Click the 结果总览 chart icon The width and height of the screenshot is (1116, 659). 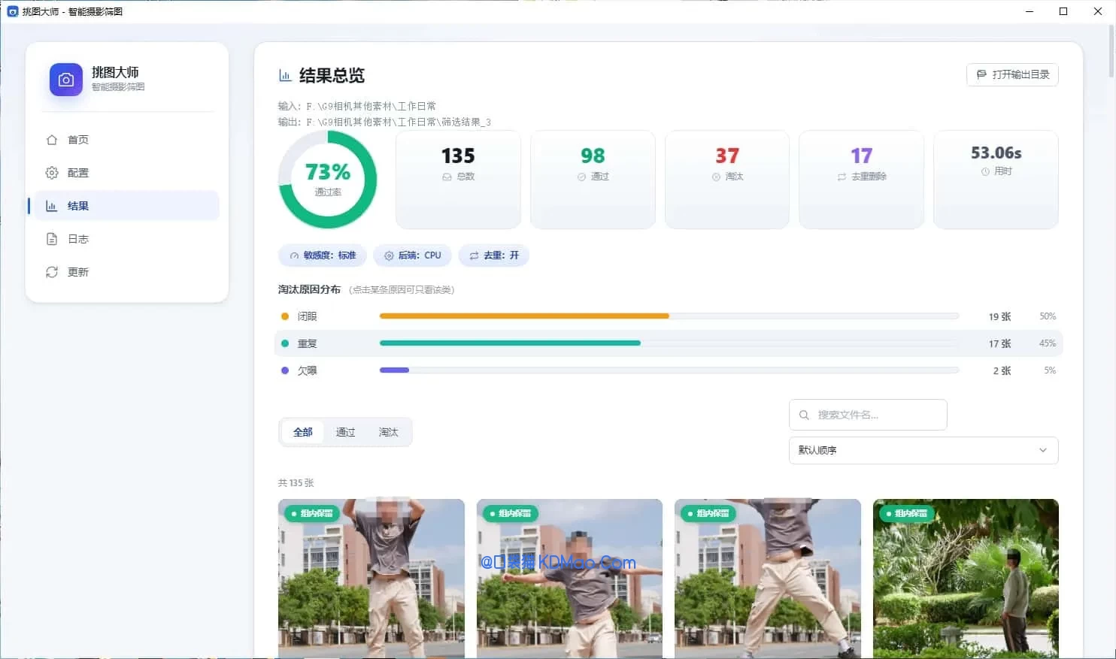pyautogui.click(x=285, y=75)
